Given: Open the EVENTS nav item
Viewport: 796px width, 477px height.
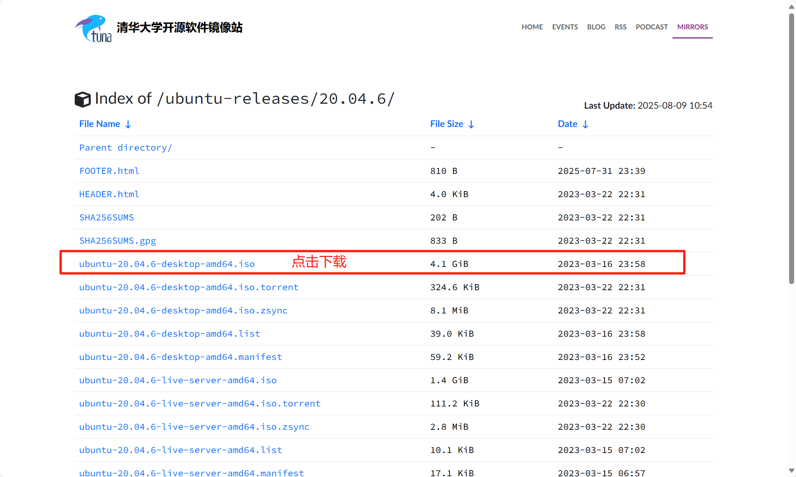Looking at the screenshot, I should [x=565, y=27].
